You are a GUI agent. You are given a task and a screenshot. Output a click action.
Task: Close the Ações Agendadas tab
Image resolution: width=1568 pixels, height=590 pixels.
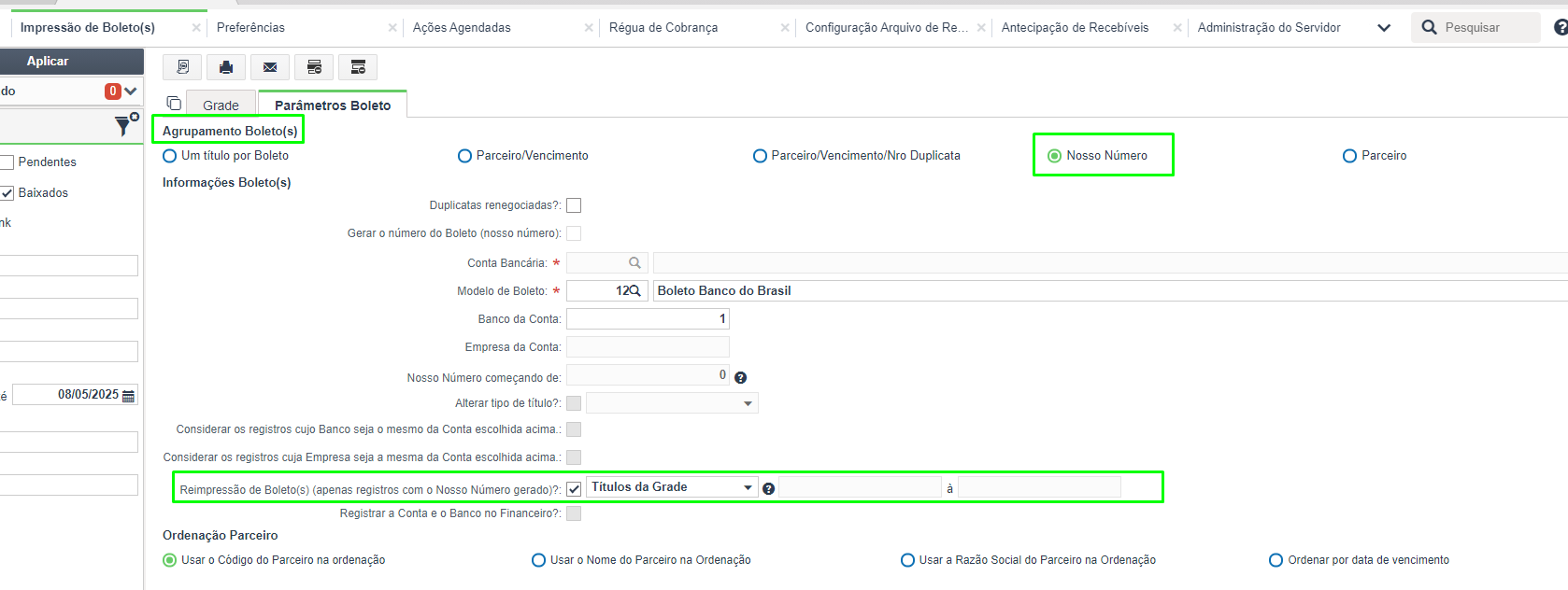pyautogui.click(x=589, y=28)
